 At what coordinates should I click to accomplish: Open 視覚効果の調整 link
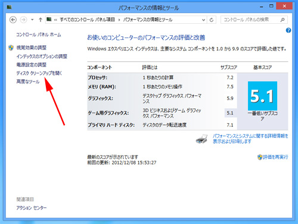[32, 48]
